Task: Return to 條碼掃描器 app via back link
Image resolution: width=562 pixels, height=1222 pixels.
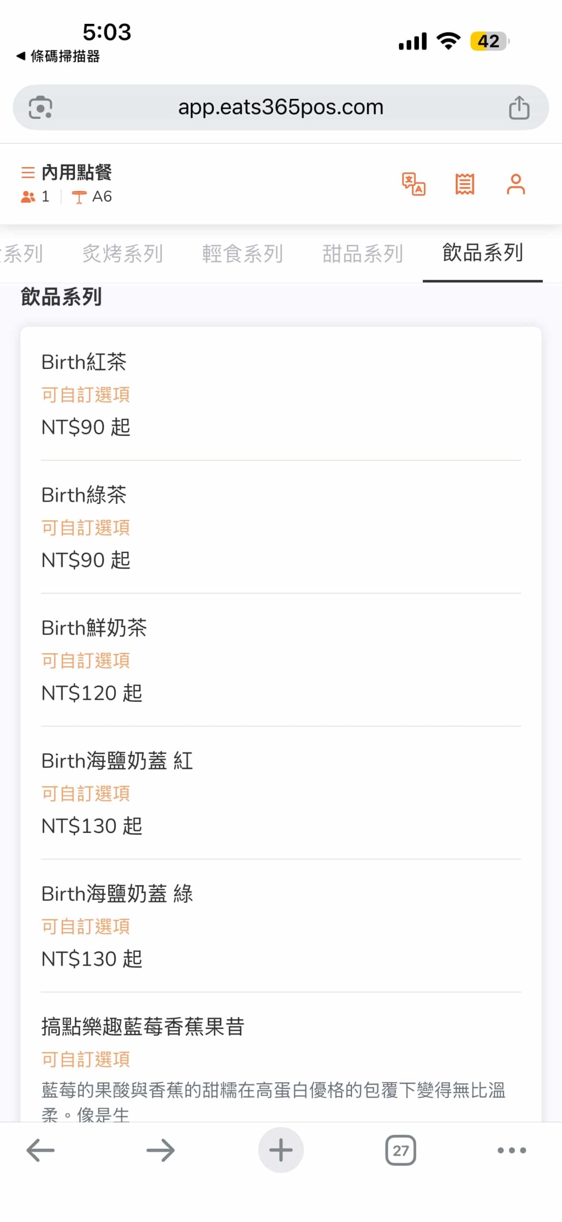Action: tap(58, 56)
